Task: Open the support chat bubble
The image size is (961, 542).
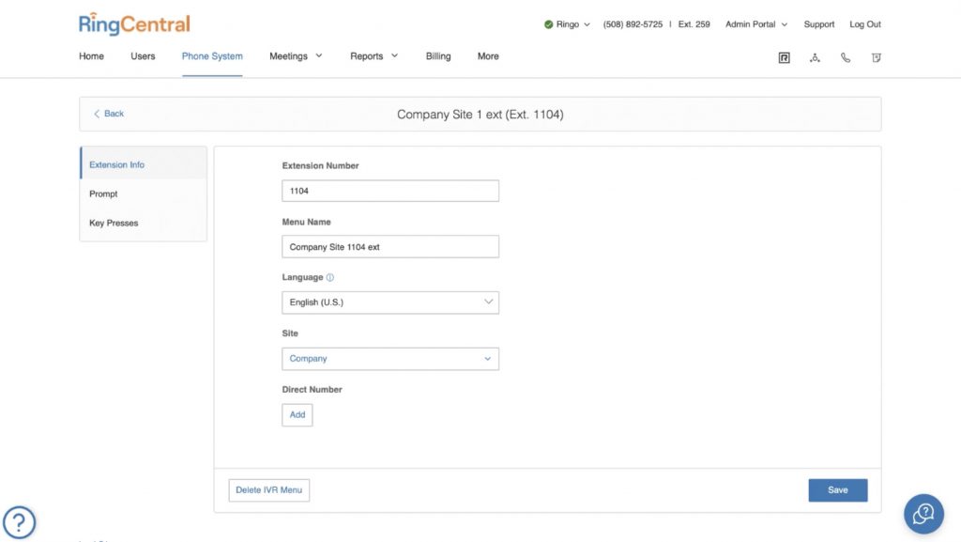Action: pyautogui.click(x=923, y=514)
